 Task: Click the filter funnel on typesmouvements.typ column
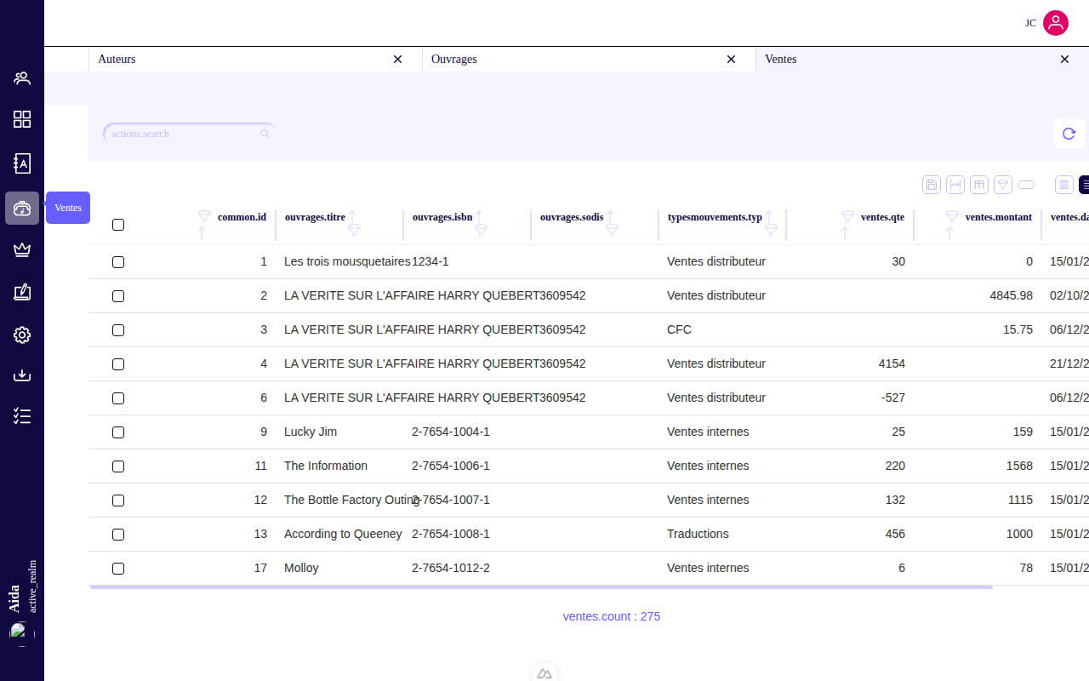coord(772,230)
